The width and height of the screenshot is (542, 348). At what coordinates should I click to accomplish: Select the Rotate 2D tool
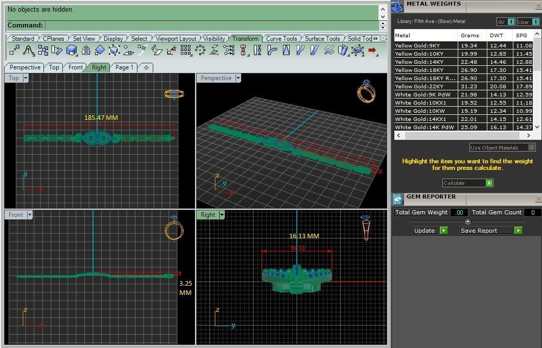(x=57, y=51)
